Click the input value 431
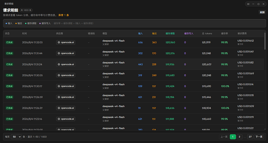The height and width of the screenshot is (143, 268). click(140, 97)
